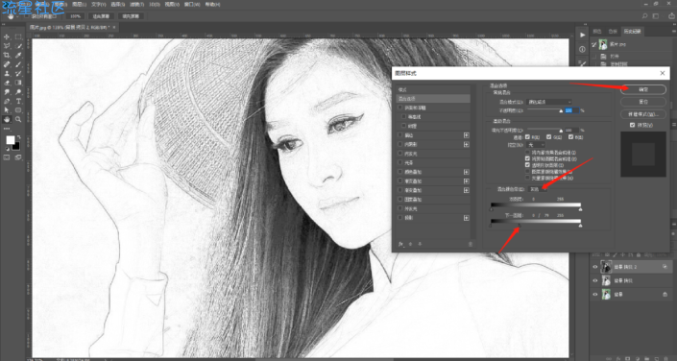Toggle the 预览 preview checkbox
677x361 pixels.
[633, 125]
